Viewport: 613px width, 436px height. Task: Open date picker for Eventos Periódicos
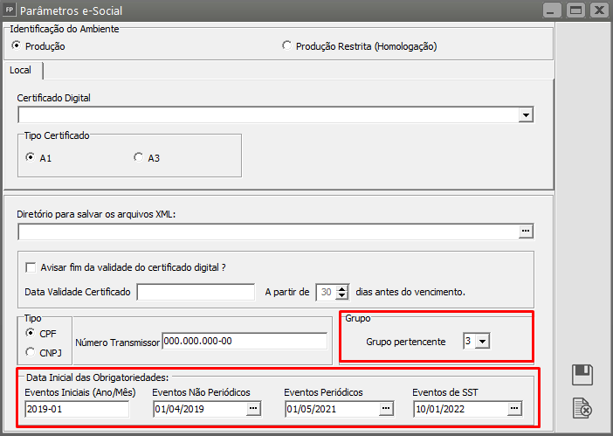386,409
